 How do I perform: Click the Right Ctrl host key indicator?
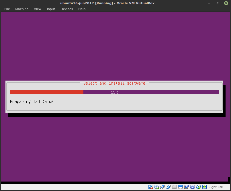coord(216,187)
